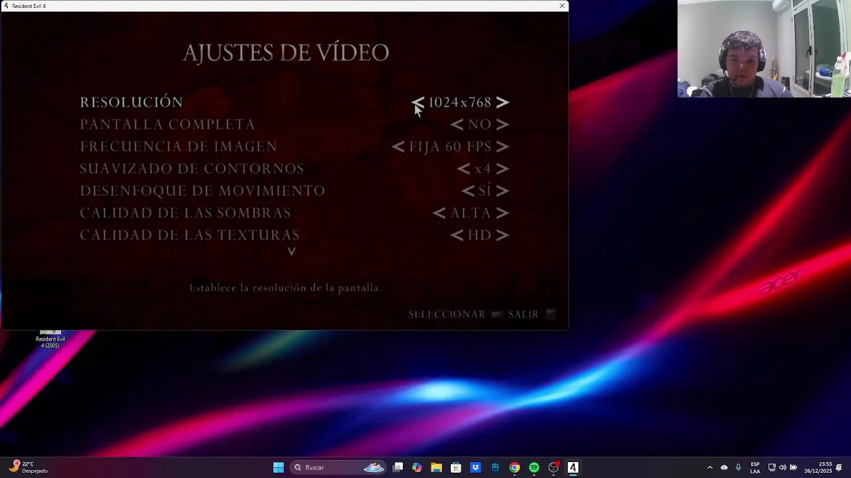Select the PANTALLA COMPLETA menu row

pos(295,124)
